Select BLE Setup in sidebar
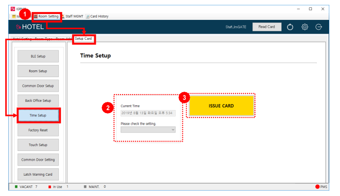This screenshot has width=340, height=196. coord(38,56)
